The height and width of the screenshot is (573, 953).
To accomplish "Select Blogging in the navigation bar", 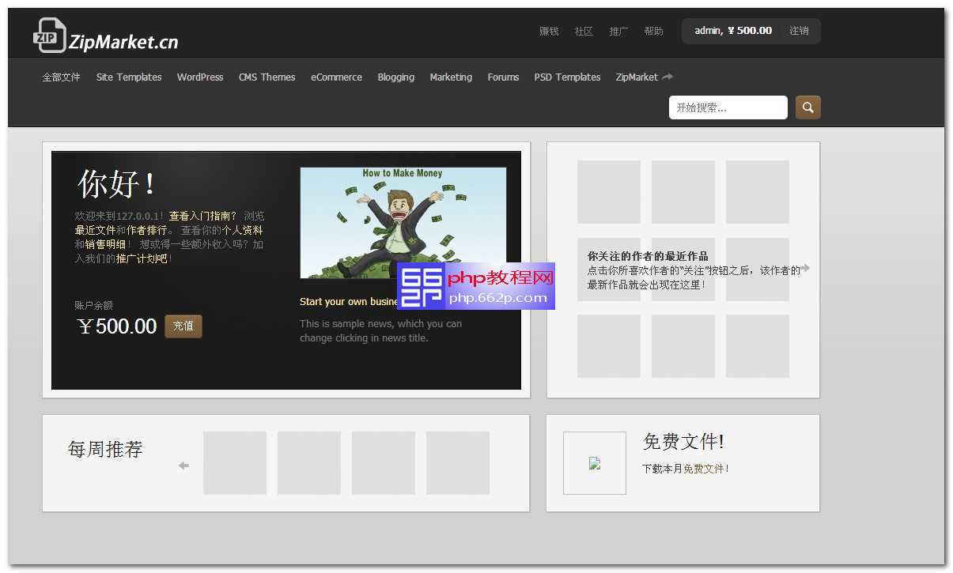I will tap(396, 77).
